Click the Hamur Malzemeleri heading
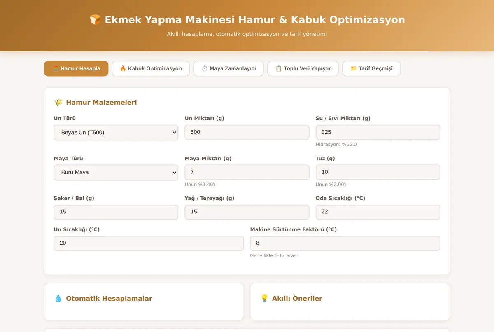This screenshot has height=332, width=494. [x=101, y=103]
